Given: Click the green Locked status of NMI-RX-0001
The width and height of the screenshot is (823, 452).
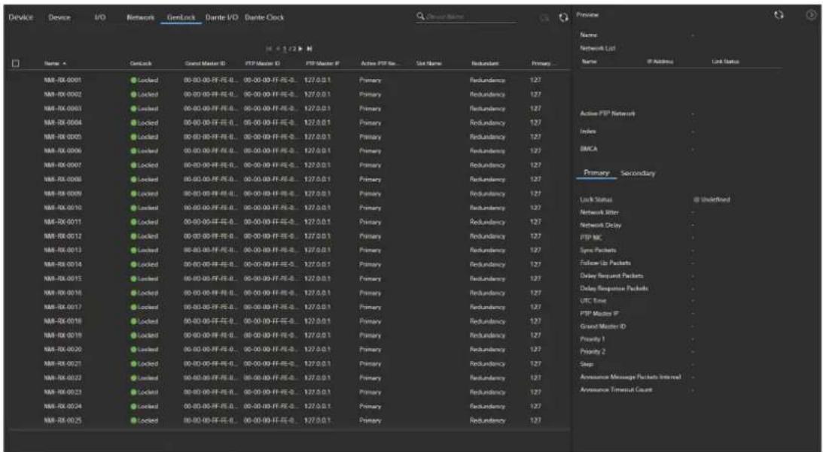Looking at the screenshot, I should [x=145, y=80].
